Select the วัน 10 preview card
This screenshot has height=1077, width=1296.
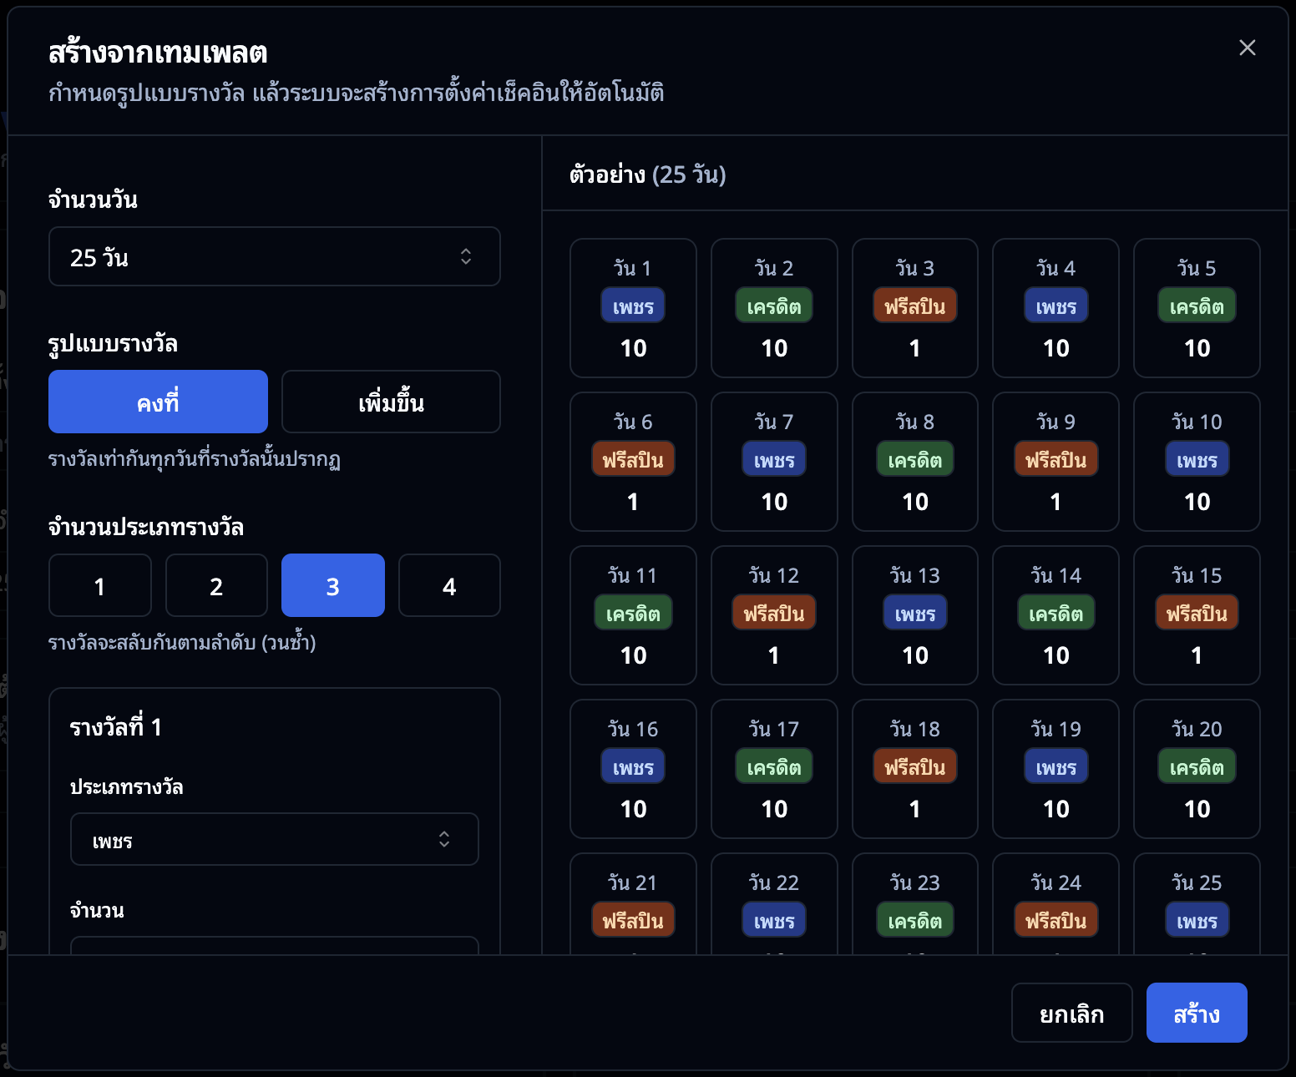tap(1196, 461)
